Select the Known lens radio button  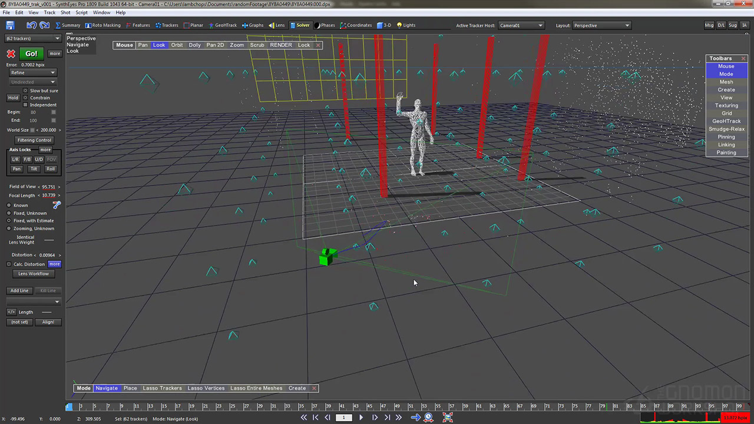coord(9,206)
